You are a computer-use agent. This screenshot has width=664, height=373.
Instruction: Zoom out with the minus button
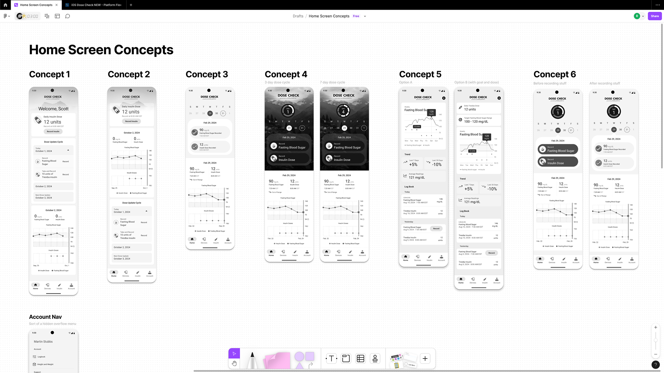[655, 354]
